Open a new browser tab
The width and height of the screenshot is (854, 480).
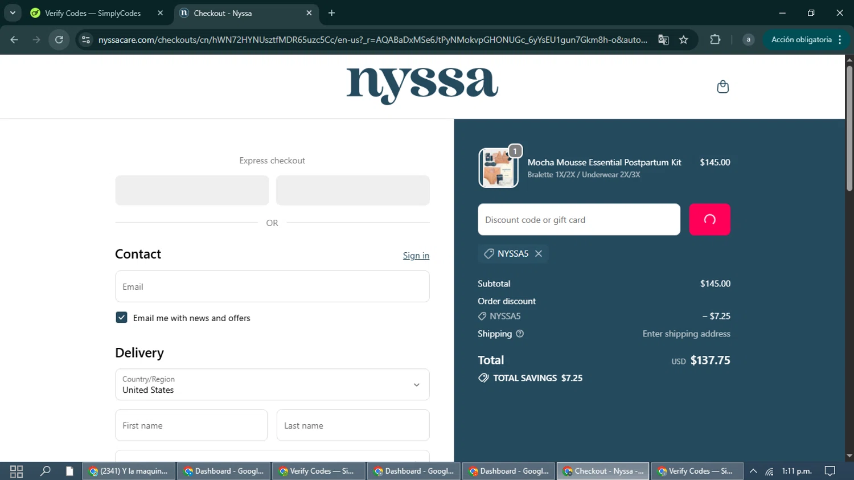pos(331,13)
